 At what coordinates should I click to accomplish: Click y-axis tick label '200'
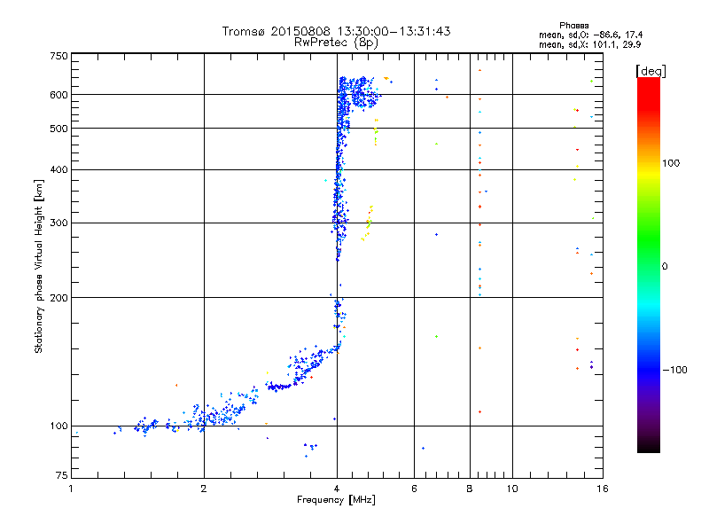pyautogui.click(x=59, y=298)
